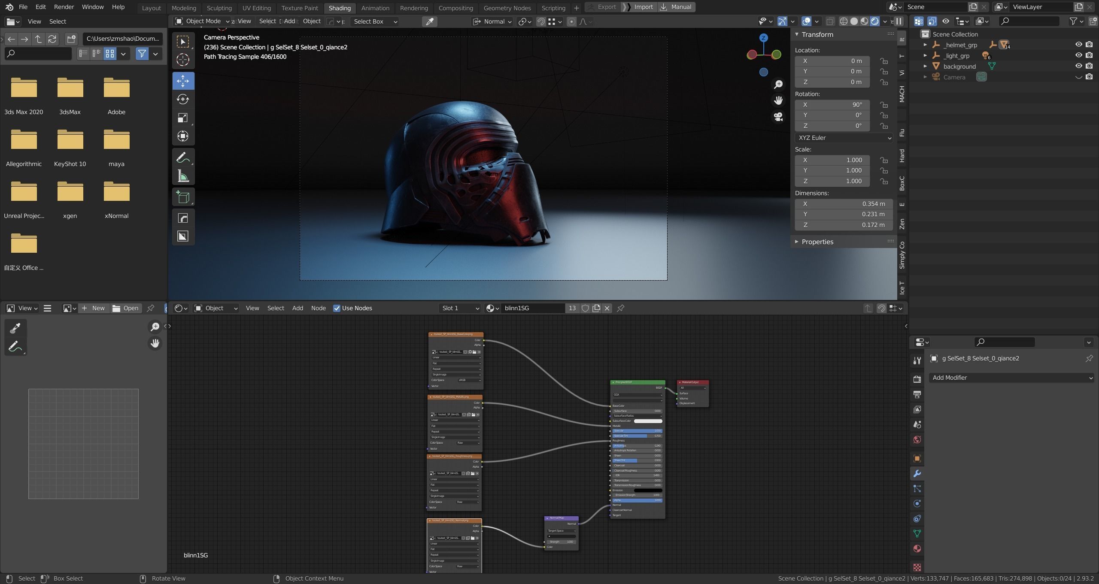Unlink blinn1SG material with X button
This screenshot has height=584, width=1099.
(607, 308)
